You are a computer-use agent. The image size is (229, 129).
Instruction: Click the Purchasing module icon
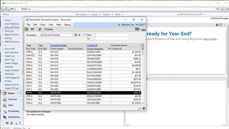pos(5,111)
